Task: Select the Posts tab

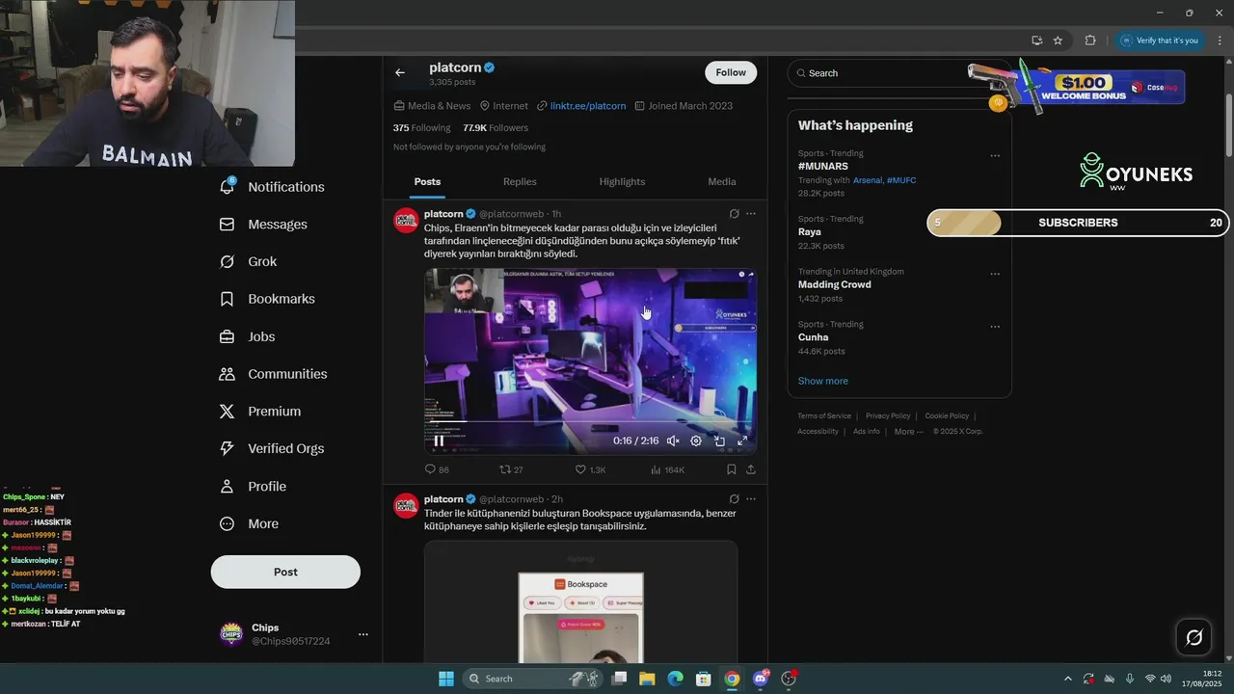Action: tap(427, 181)
